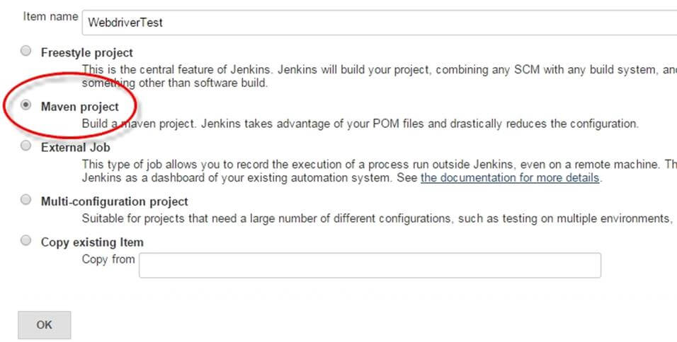
Task: Click the Multi-configuration project description text
Action: (375, 219)
